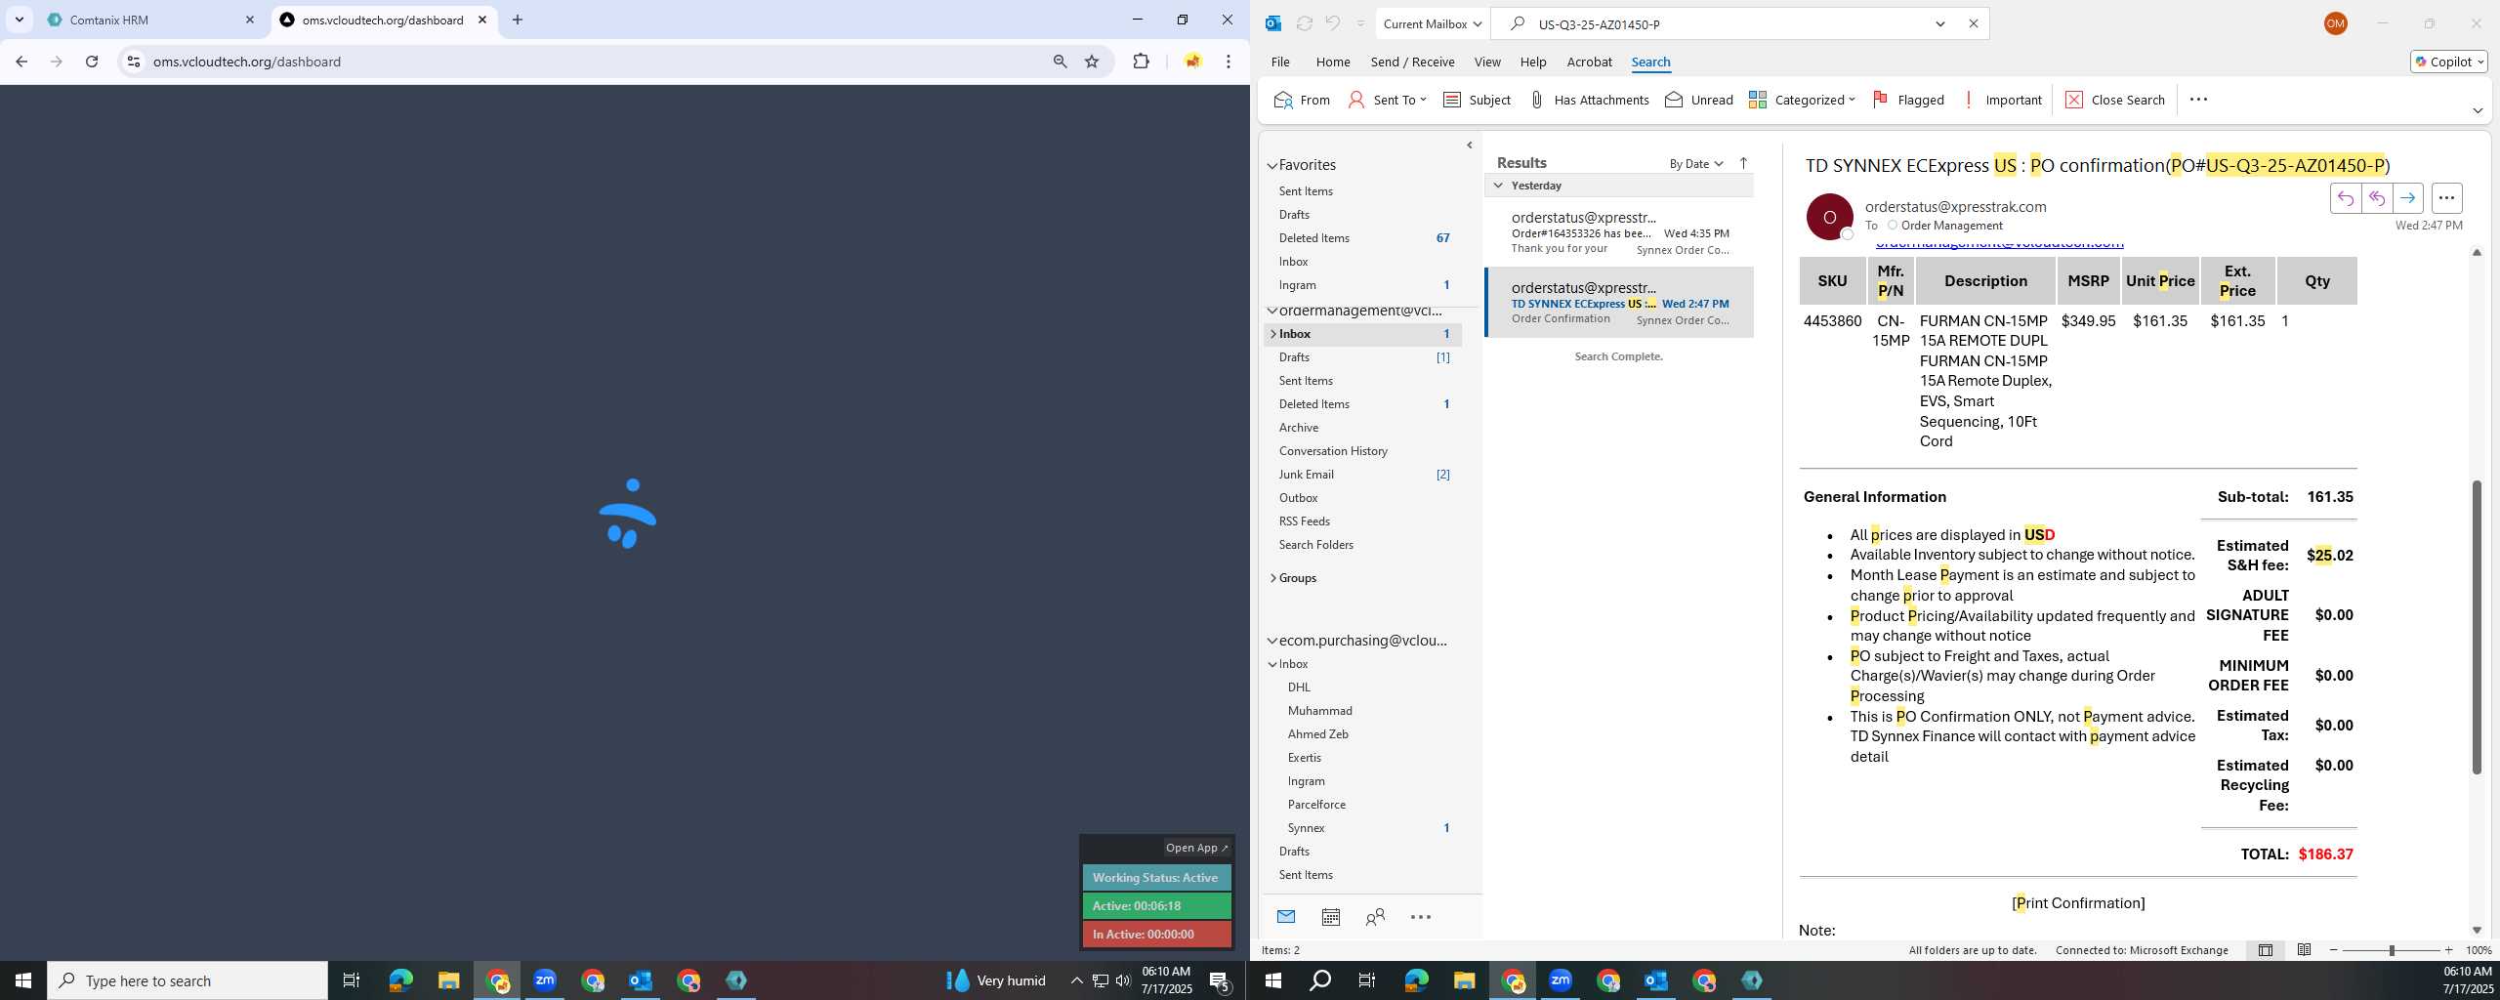Open the Categorized dropdown

coord(1802,100)
